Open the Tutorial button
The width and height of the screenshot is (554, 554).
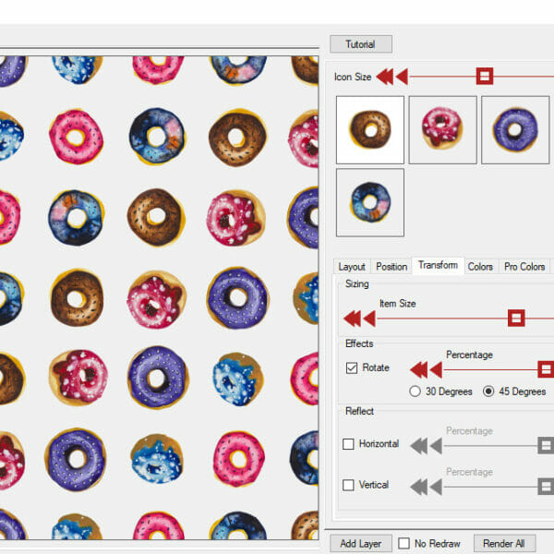point(361,44)
